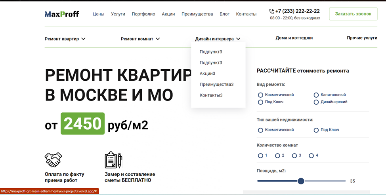Click the area slider handle for Площадь
The height and width of the screenshot is (195, 386).
tap(301, 181)
